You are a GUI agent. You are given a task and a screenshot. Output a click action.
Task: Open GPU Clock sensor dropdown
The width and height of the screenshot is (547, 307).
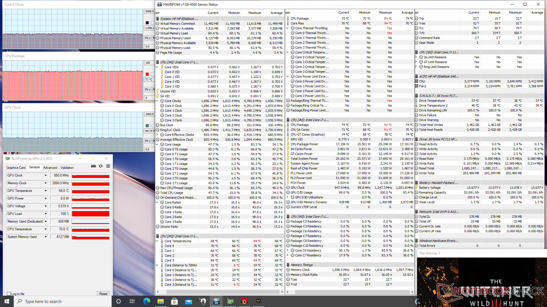click(x=46, y=175)
